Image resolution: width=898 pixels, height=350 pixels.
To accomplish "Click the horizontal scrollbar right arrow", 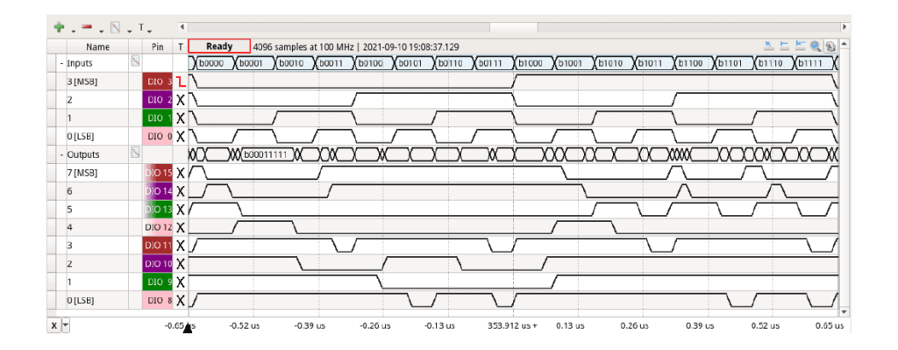I will [x=845, y=26].
